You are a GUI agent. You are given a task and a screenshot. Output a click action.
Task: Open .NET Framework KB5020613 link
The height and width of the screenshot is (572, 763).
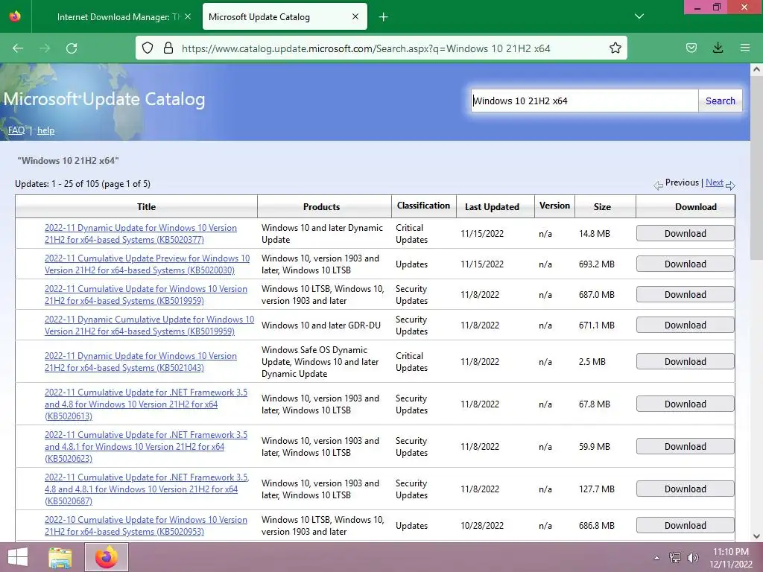click(146, 404)
